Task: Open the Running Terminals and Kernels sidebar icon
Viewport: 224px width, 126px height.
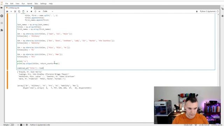Action: (2, 16)
